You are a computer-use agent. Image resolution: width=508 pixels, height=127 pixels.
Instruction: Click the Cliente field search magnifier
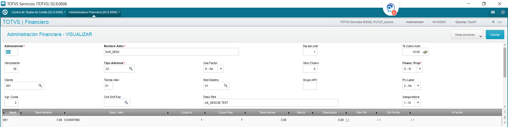coord(40,86)
